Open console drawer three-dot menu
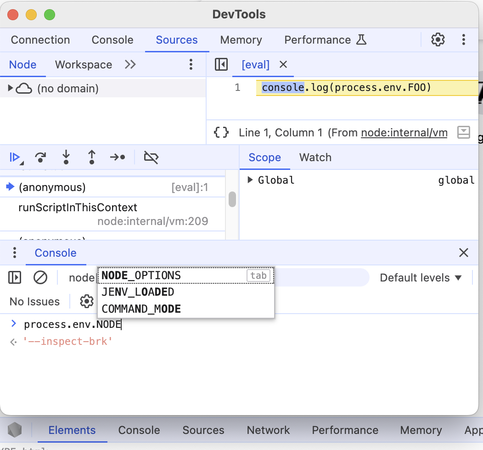483x450 pixels. pyautogui.click(x=15, y=253)
